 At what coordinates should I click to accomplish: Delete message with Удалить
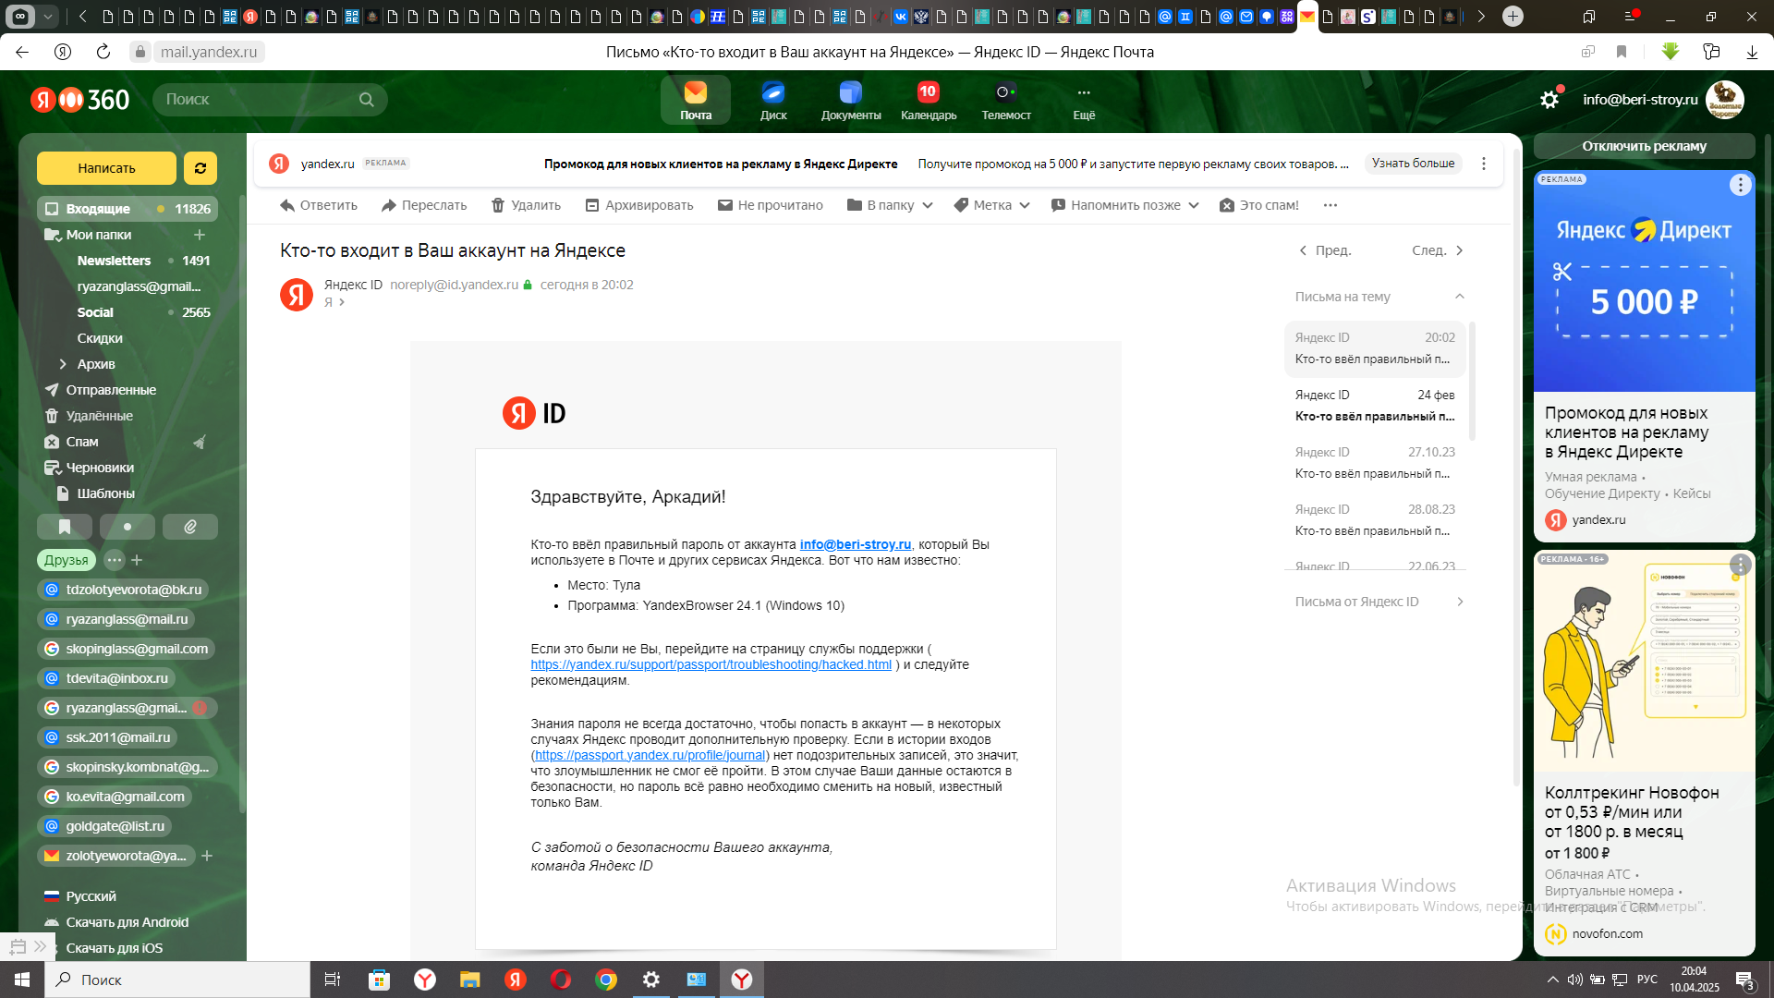pyautogui.click(x=526, y=205)
